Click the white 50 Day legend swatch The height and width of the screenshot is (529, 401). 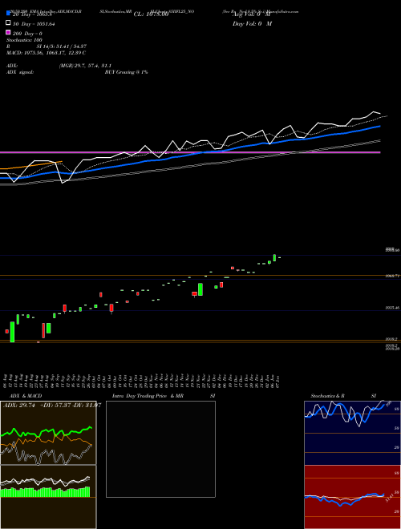point(9,23)
